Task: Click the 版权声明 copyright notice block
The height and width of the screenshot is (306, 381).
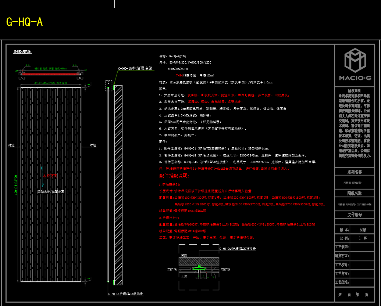Action: (355, 123)
